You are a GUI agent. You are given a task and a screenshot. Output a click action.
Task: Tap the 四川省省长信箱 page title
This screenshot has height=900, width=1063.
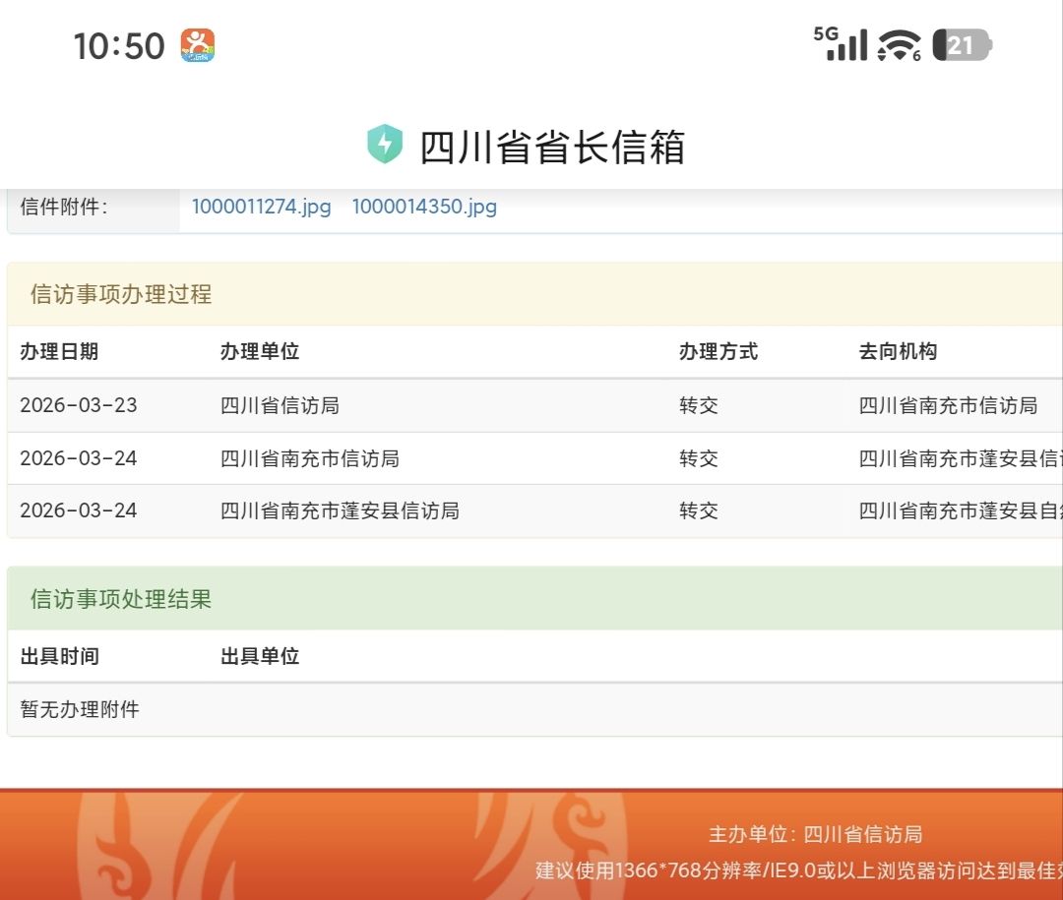551,148
